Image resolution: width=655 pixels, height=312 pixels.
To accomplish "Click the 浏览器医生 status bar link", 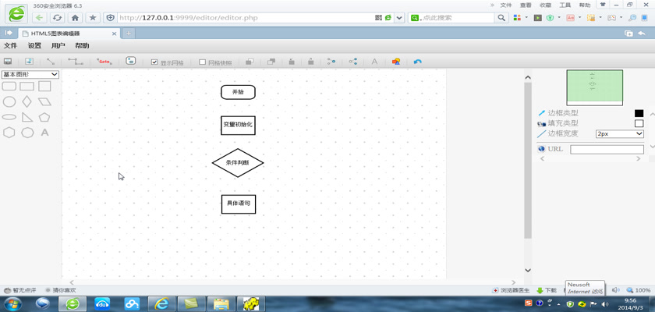I will (x=512, y=290).
